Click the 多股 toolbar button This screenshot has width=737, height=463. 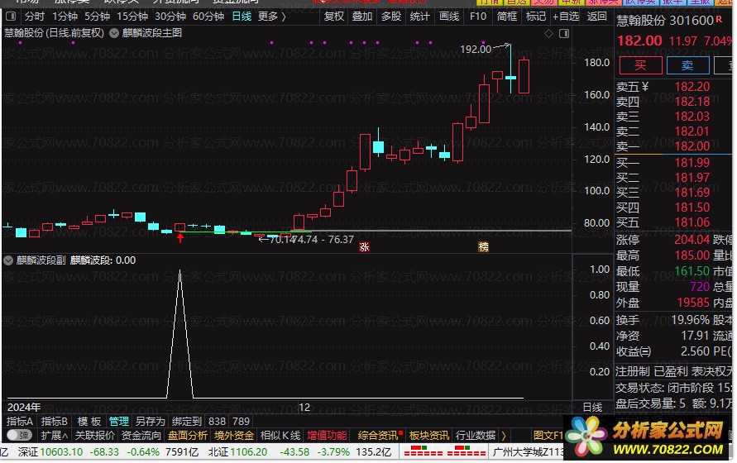pyautogui.click(x=391, y=17)
